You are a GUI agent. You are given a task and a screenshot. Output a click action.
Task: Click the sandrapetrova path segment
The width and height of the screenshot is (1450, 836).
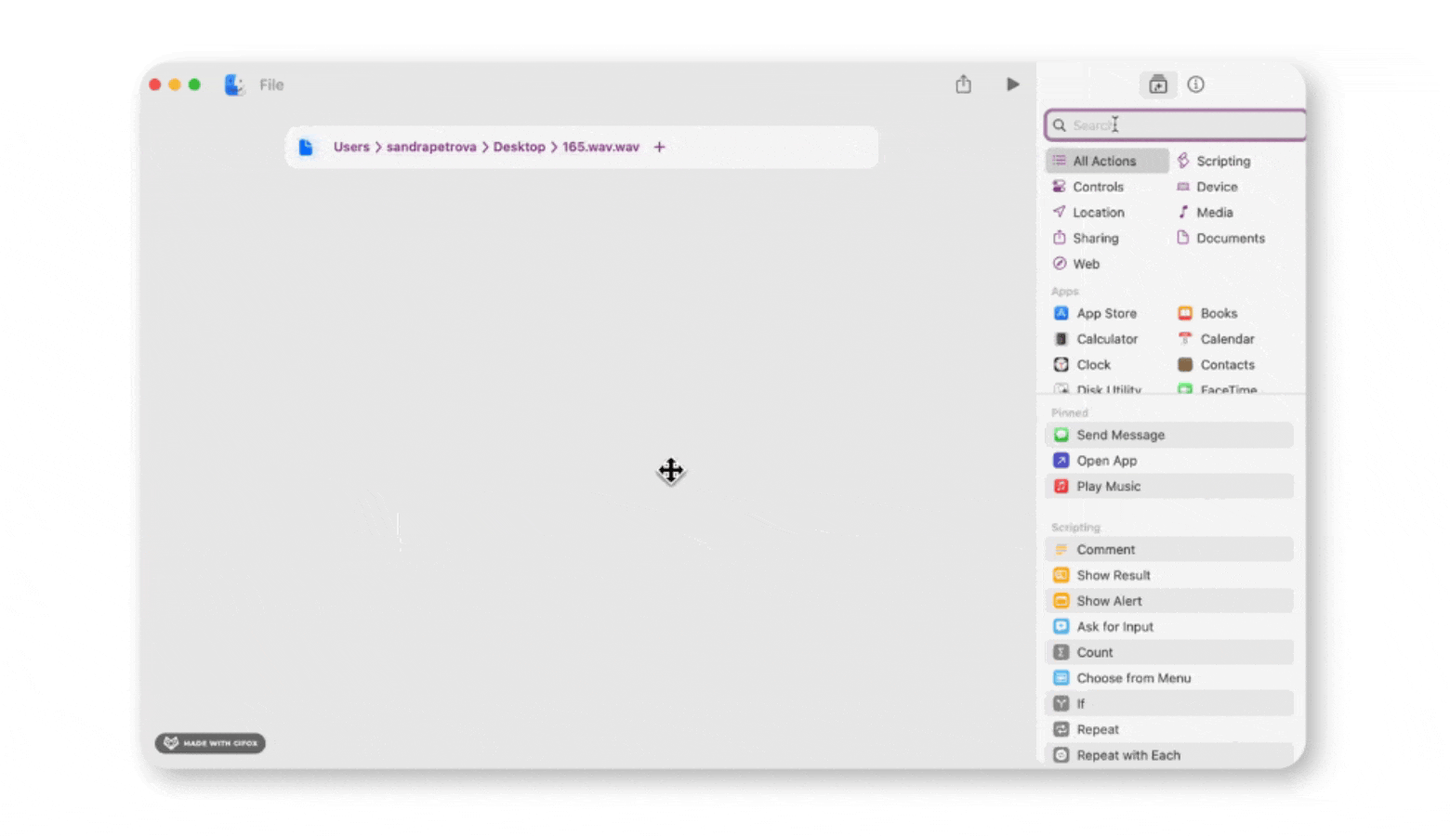[x=431, y=147]
